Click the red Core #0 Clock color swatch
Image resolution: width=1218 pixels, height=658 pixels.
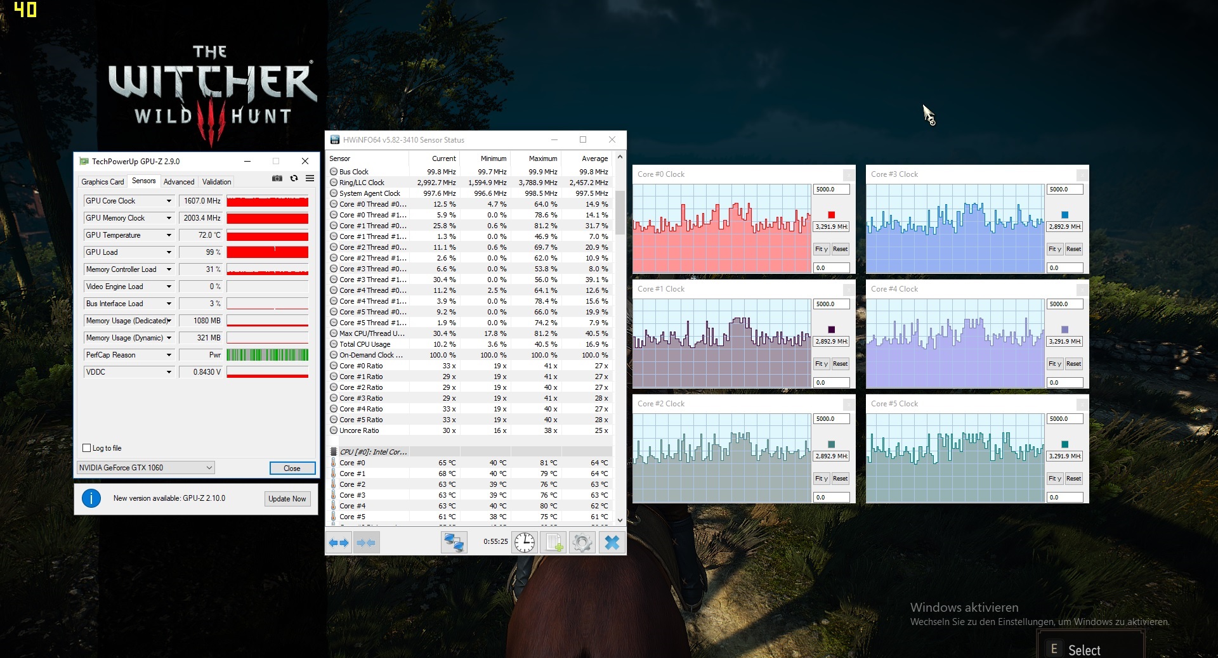[831, 215]
